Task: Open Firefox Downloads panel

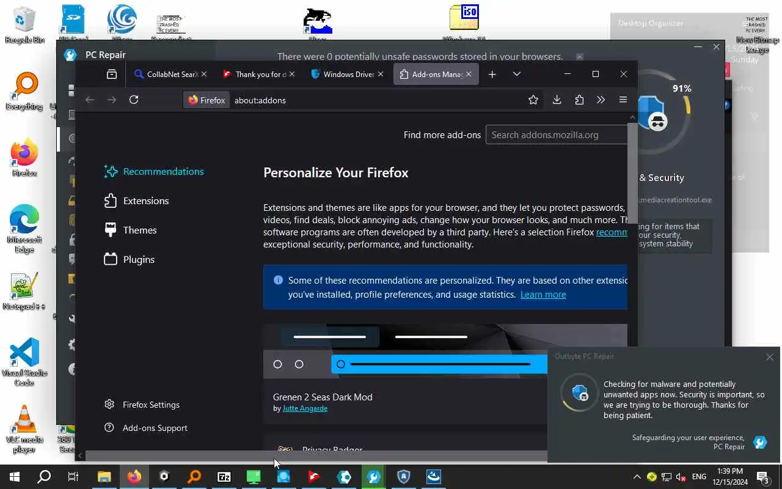Action: [x=557, y=100]
